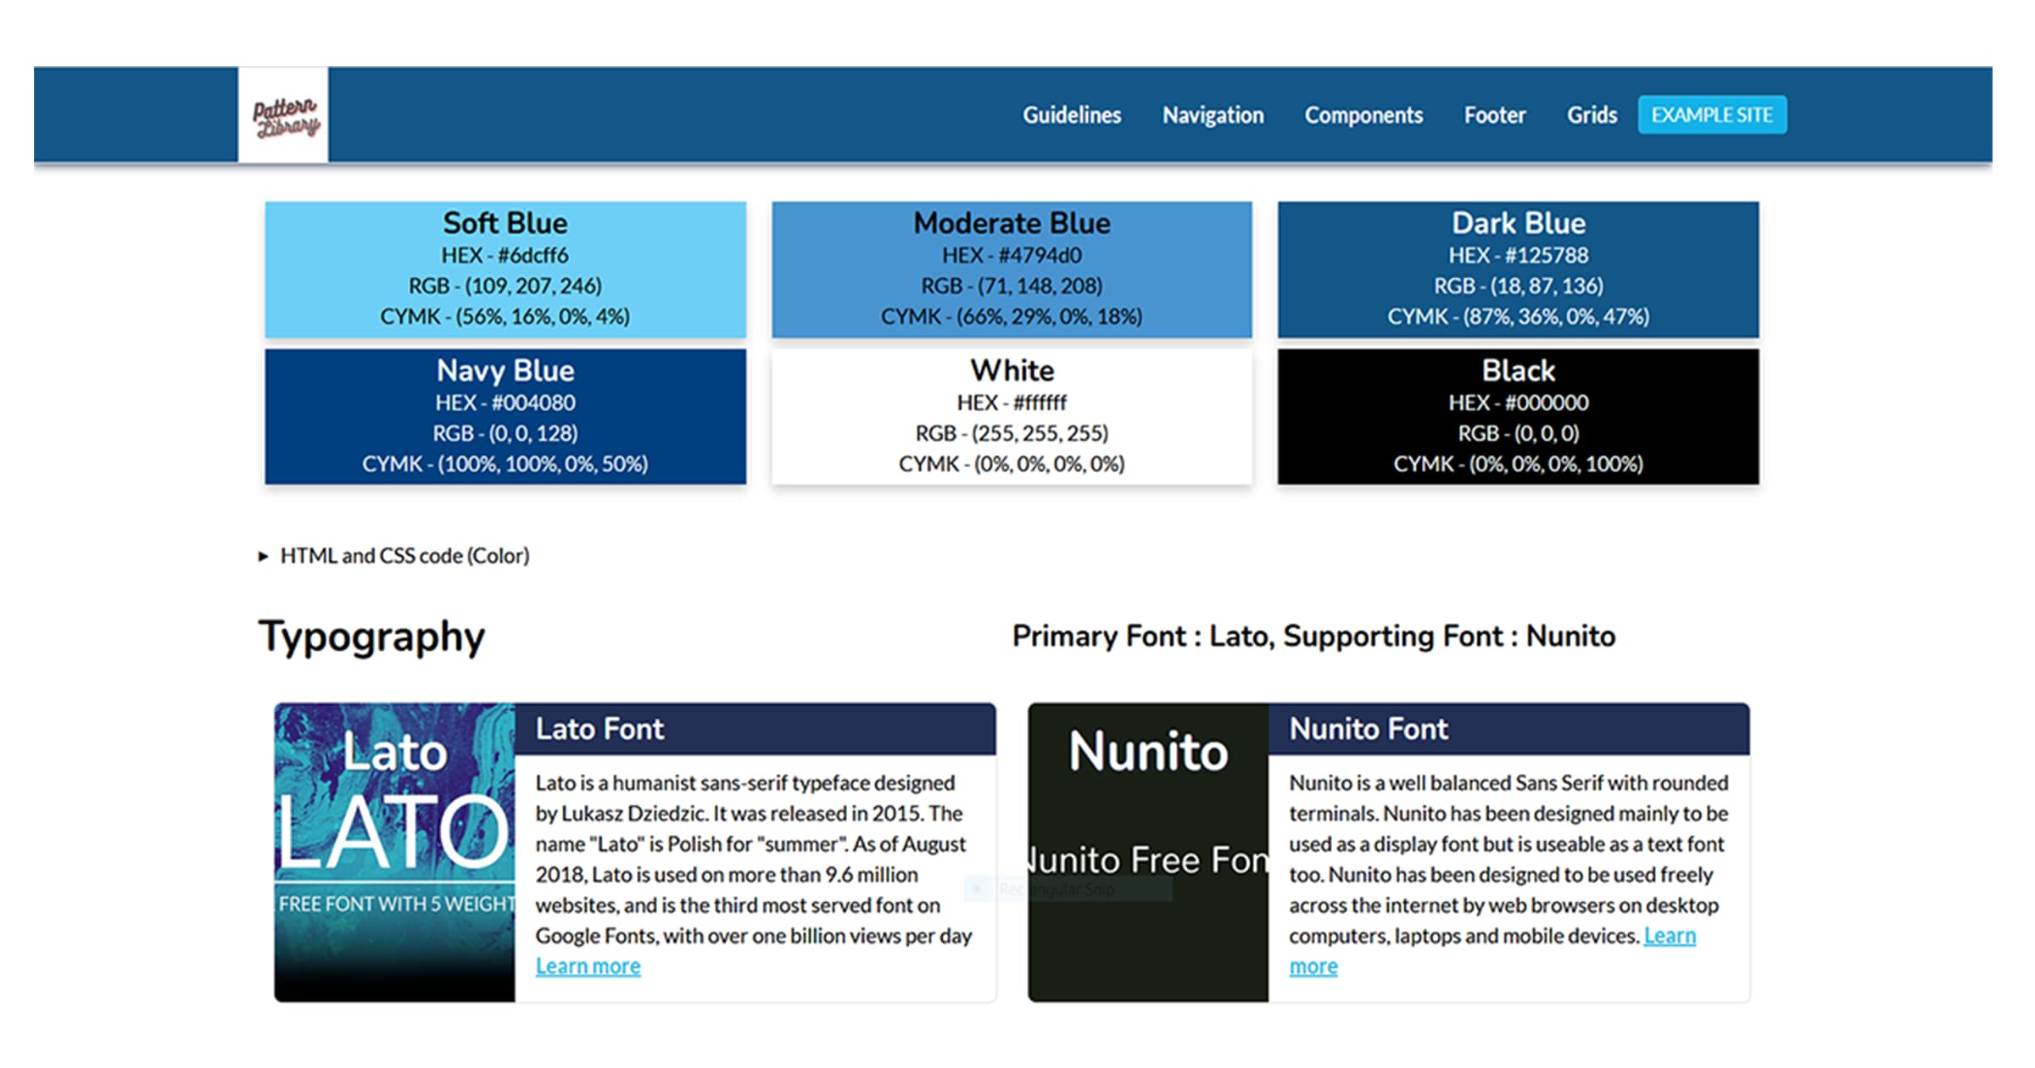Select the Footer nav item

(x=1494, y=115)
